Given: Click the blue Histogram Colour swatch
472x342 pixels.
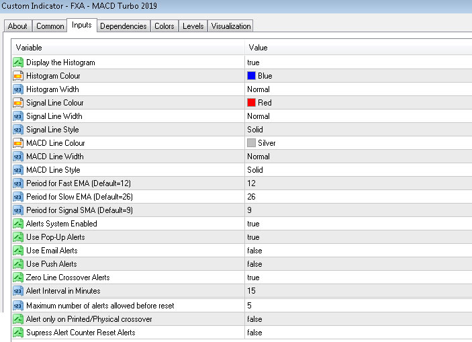Looking at the screenshot, I should (x=252, y=76).
